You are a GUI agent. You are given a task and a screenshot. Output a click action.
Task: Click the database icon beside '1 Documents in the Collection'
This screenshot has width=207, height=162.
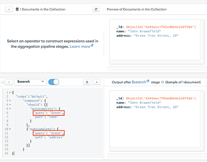[17, 10]
